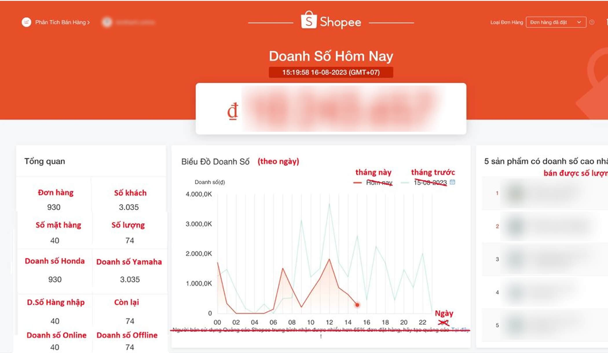Click the red data point on chart
Screen dimensions: 608x353
pos(357,305)
